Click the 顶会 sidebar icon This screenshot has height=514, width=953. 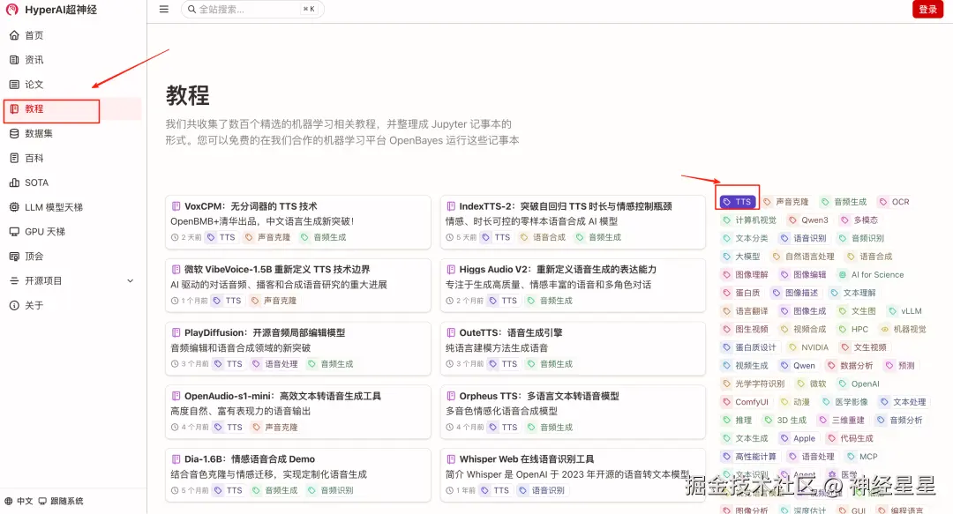click(14, 257)
